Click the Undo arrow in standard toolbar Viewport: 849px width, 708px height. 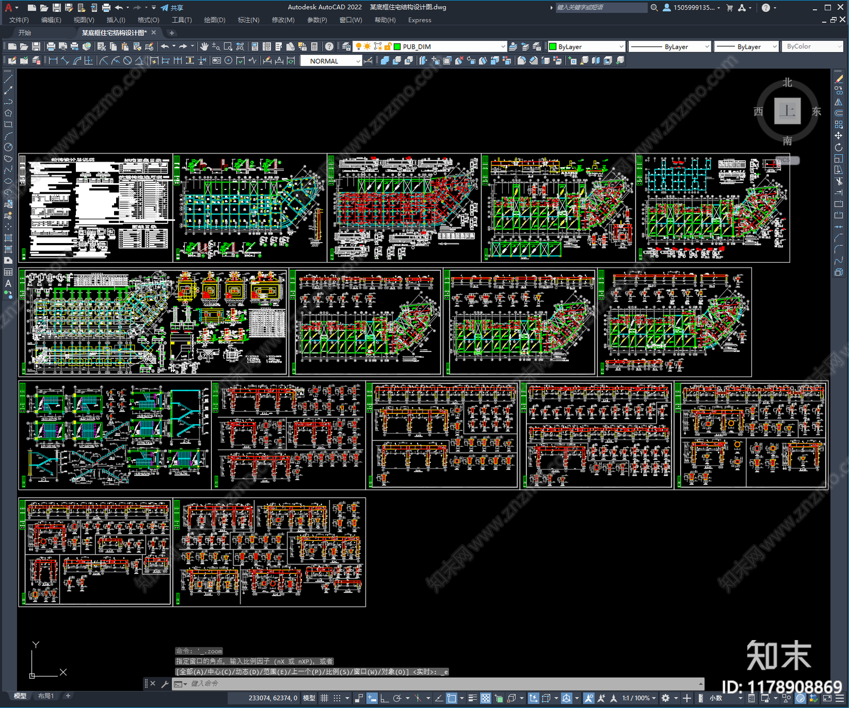165,47
